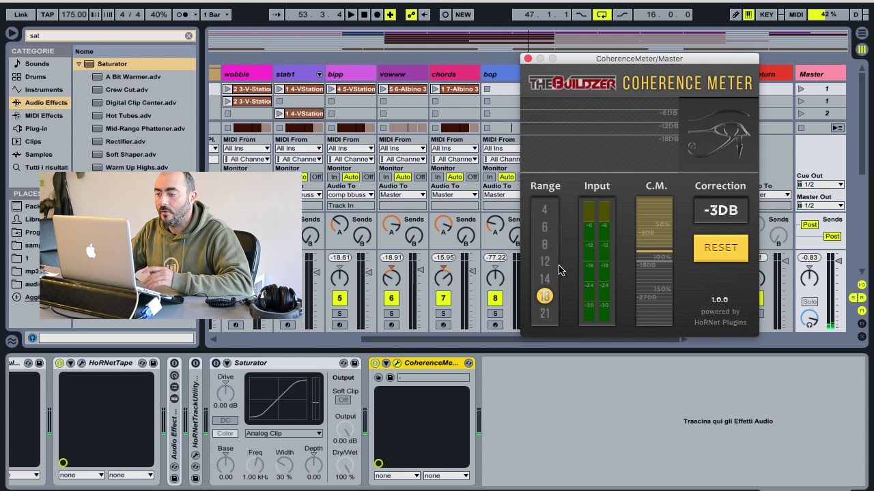Open the Master Out chooser
Image resolution: width=874 pixels, height=491 pixels.
click(821, 205)
